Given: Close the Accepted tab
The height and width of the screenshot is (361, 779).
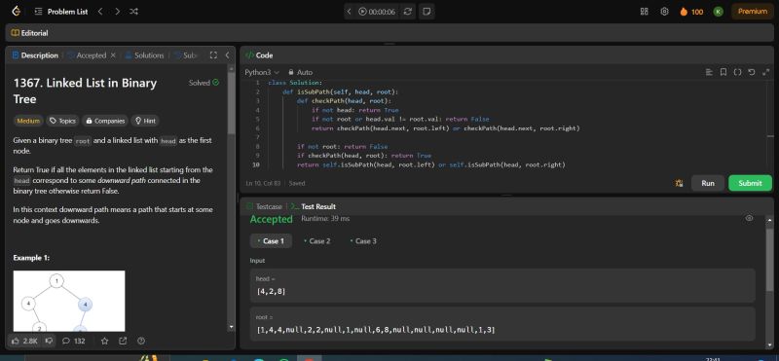Looking at the screenshot, I should point(113,55).
